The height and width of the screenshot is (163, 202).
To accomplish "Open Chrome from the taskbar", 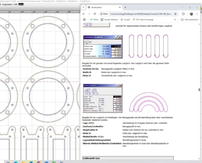I will 39,162.
